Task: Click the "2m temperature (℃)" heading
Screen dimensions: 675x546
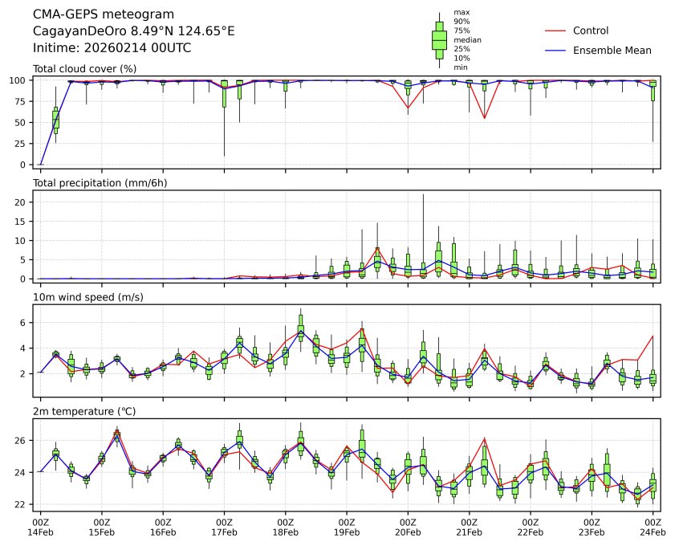Action: (83, 411)
